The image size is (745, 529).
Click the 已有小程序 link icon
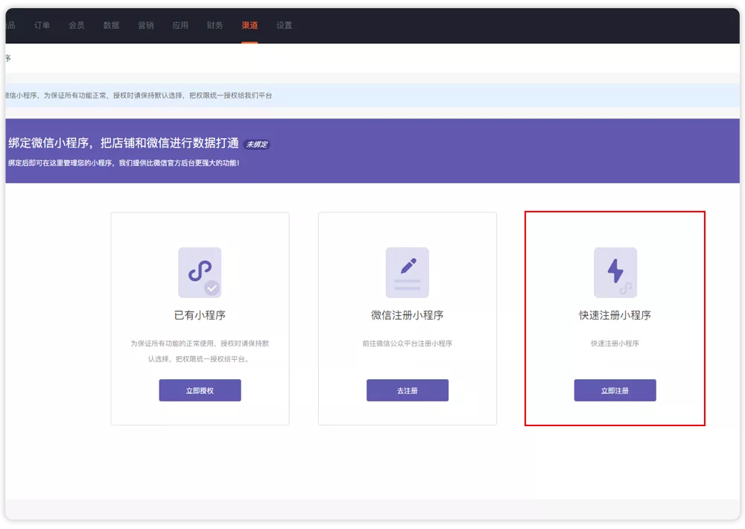tap(200, 273)
